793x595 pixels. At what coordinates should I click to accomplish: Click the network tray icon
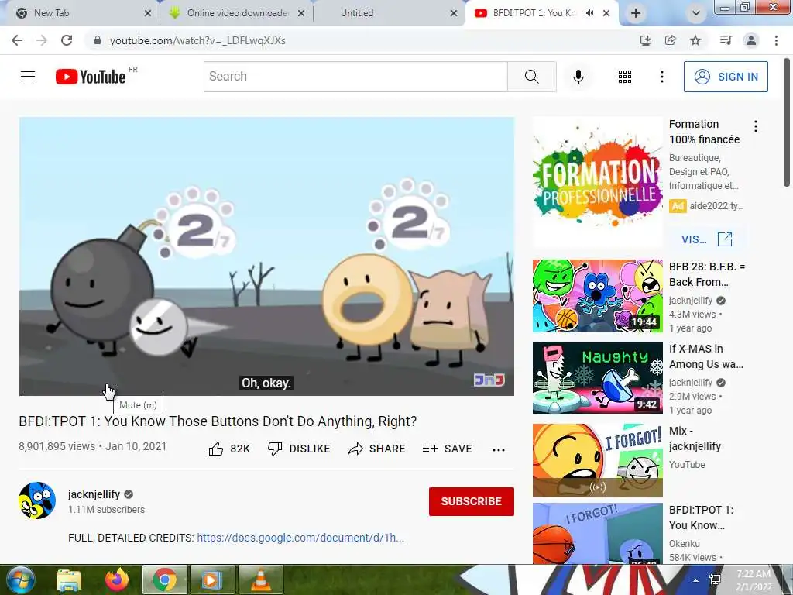pyautogui.click(x=715, y=580)
